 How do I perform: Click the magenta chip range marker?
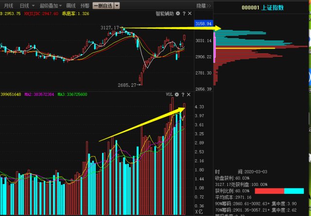[x=214, y=47]
